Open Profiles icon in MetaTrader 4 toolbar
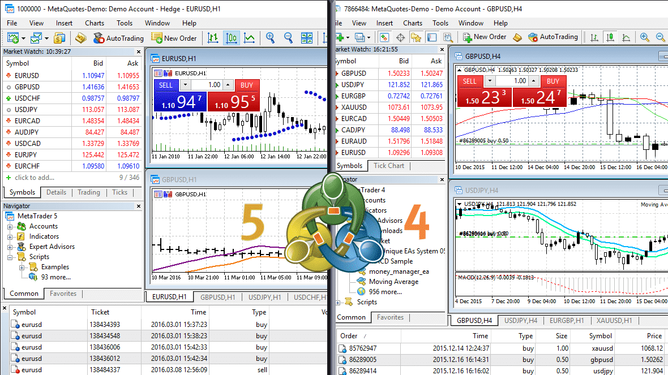The image size is (668, 375). coord(360,37)
